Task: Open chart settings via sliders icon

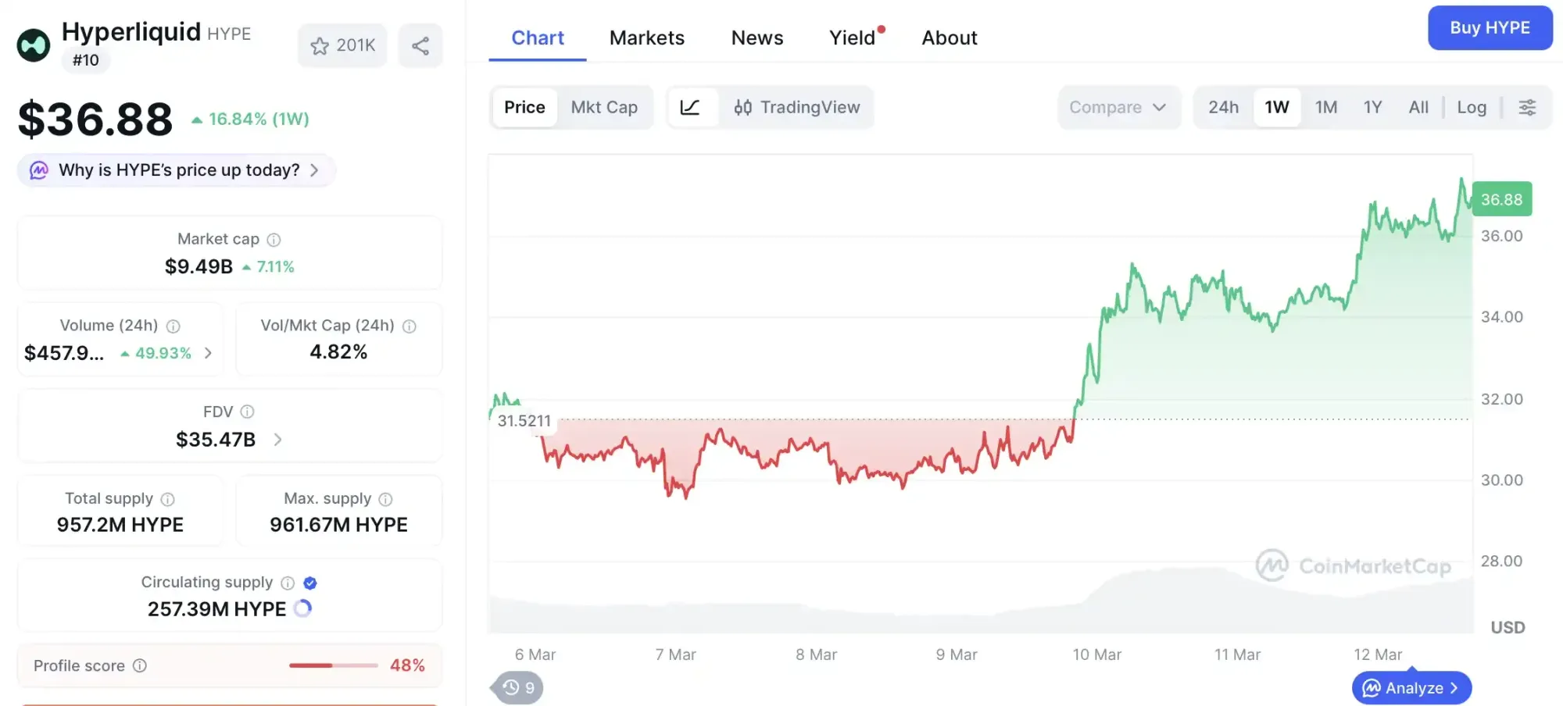Action: click(1527, 107)
